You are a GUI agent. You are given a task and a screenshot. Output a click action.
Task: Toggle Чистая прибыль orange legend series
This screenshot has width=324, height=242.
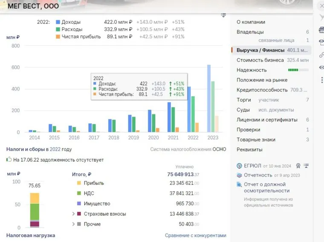(58, 37)
